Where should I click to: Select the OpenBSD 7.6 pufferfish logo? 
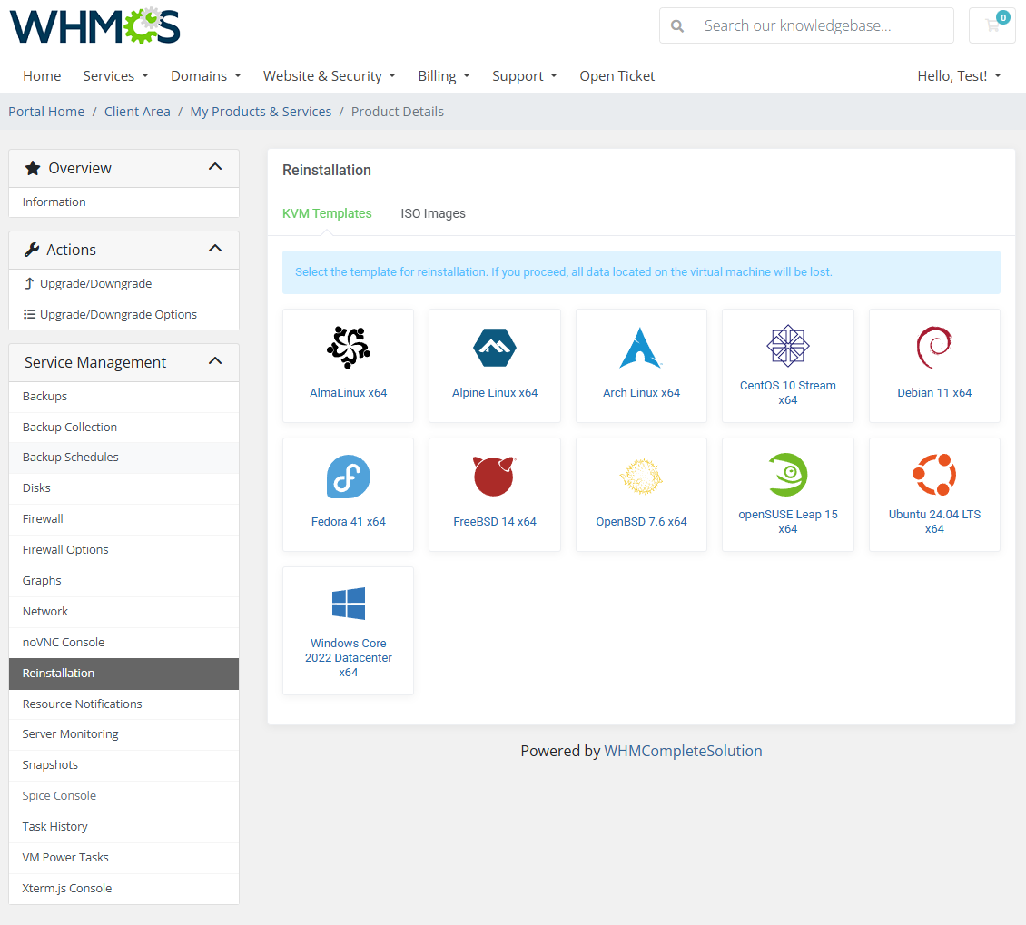(641, 477)
